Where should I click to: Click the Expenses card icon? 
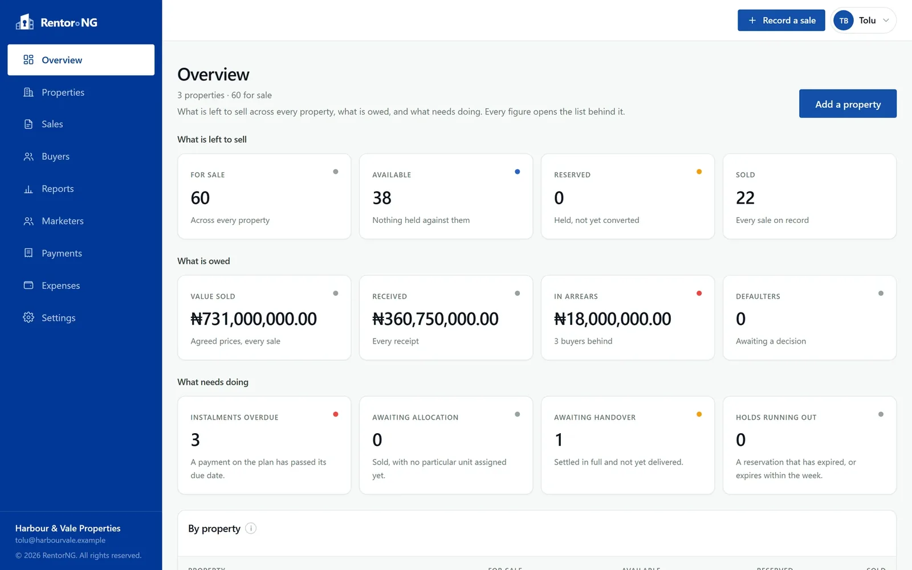[28, 285]
